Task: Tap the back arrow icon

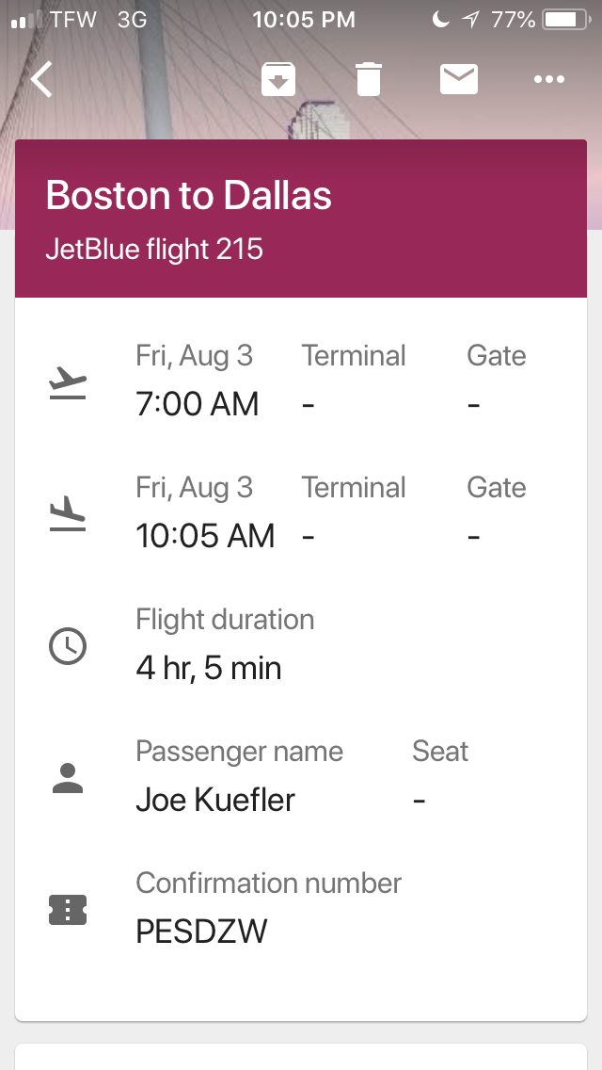Action: click(41, 79)
